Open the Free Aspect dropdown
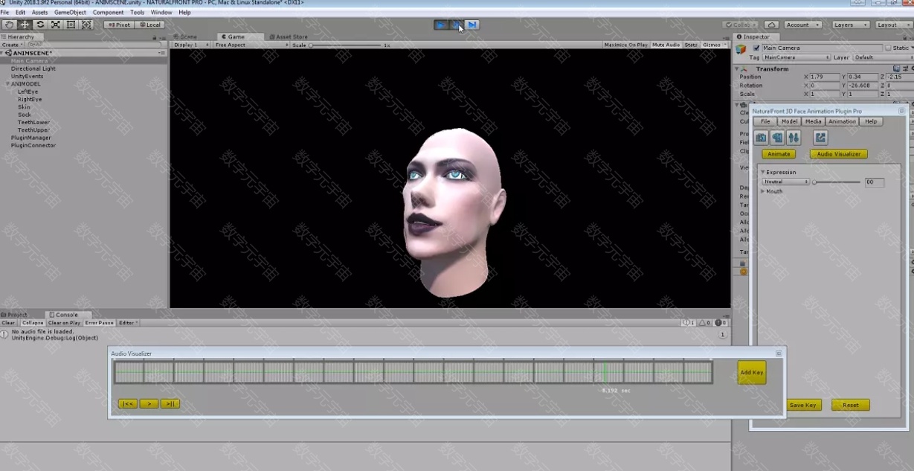914x471 pixels. pos(251,45)
